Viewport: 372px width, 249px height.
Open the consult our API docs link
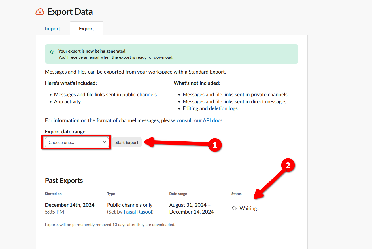click(x=199, y=120)
